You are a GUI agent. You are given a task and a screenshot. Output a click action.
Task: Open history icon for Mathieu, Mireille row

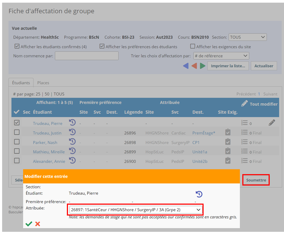point(72,151)
